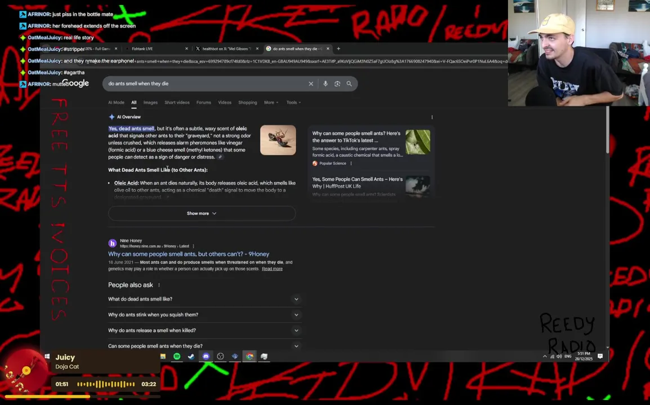Open the Windows Start menu

click(47, 356)
